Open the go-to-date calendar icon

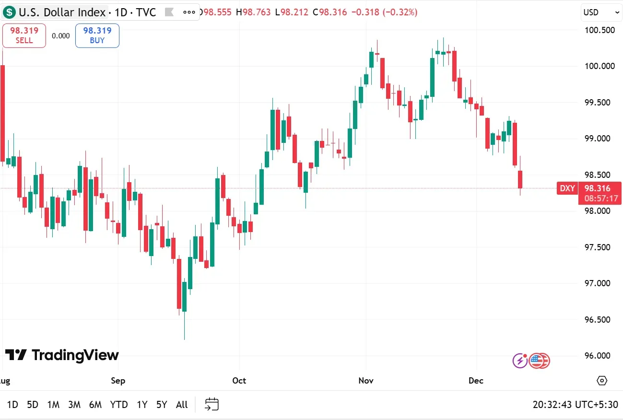[212, 404]
